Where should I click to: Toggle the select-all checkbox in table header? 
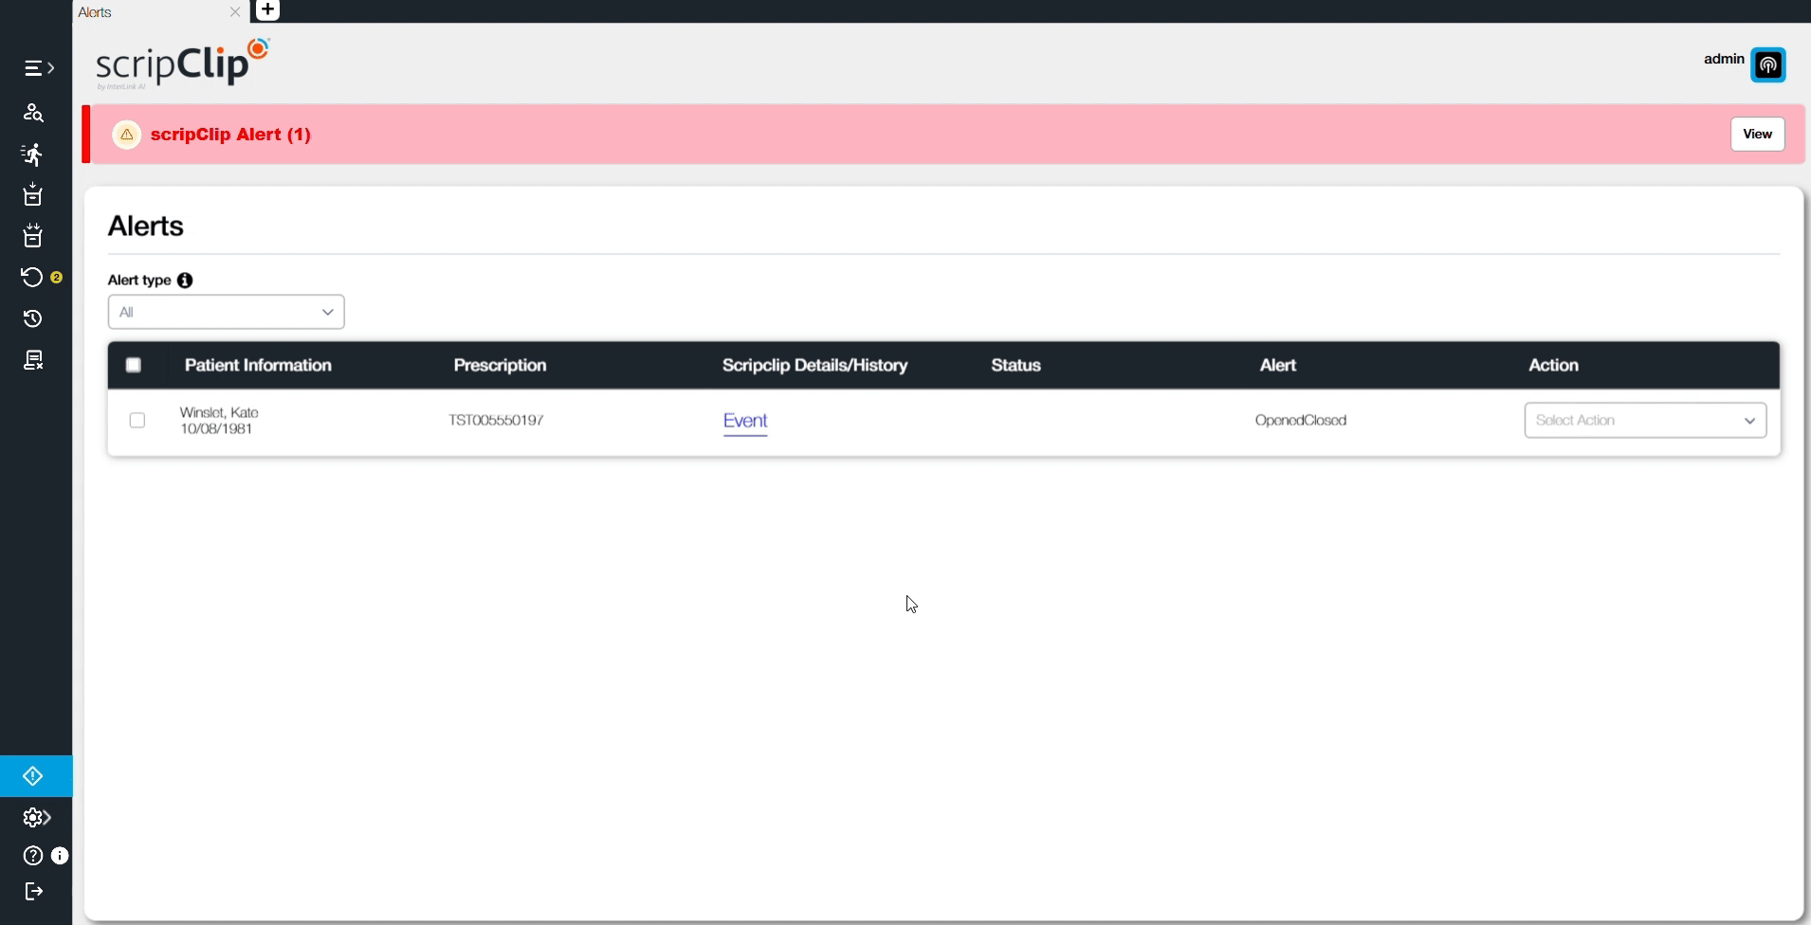(x=134, y=365)
